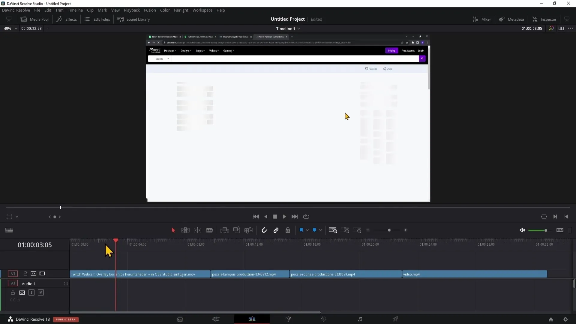This screenshot has width=576, height=324.
Task: Open the Playback menu
Action: pyautogui.click(x=131, y=10)
